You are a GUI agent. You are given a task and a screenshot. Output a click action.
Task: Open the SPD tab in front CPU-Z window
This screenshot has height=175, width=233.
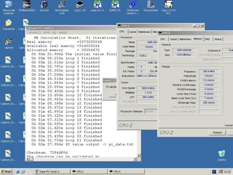pyautogui.click(x=208, y=39)
